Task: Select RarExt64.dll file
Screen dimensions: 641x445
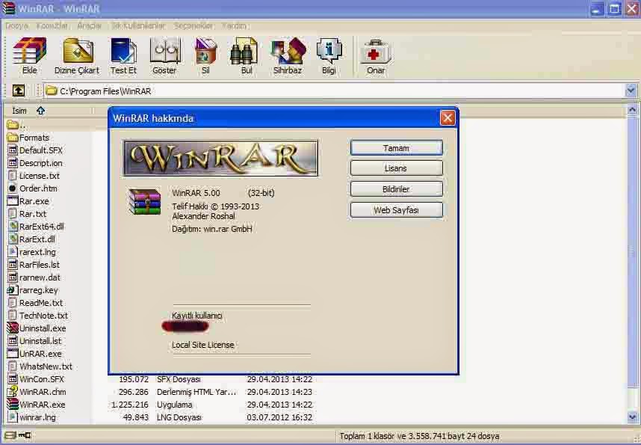Action: [x=36, y=227]
